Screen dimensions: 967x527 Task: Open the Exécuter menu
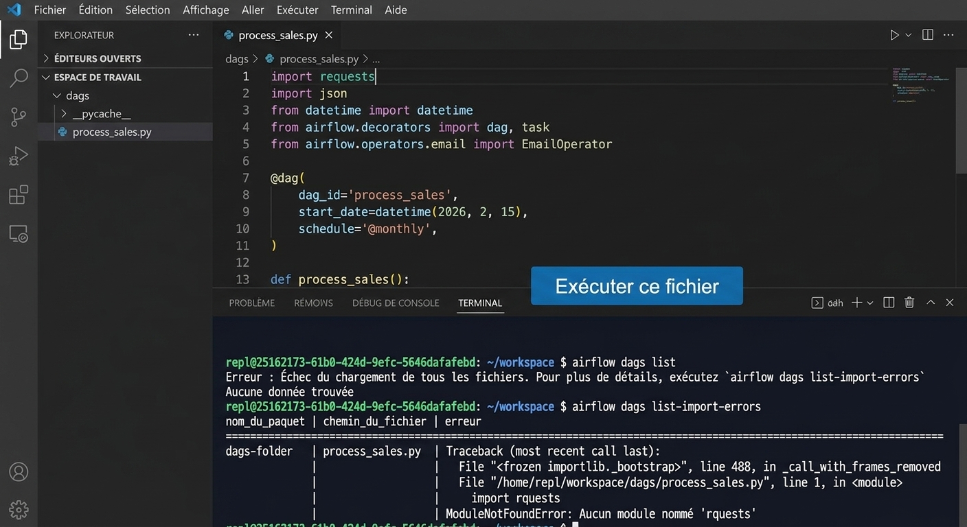297,10
